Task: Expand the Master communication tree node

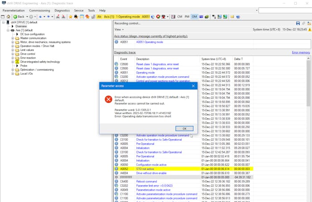Action: 13,38
